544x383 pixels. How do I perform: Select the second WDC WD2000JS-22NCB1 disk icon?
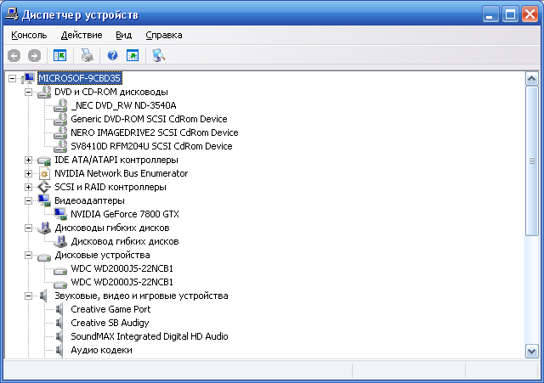coord(60,284)
